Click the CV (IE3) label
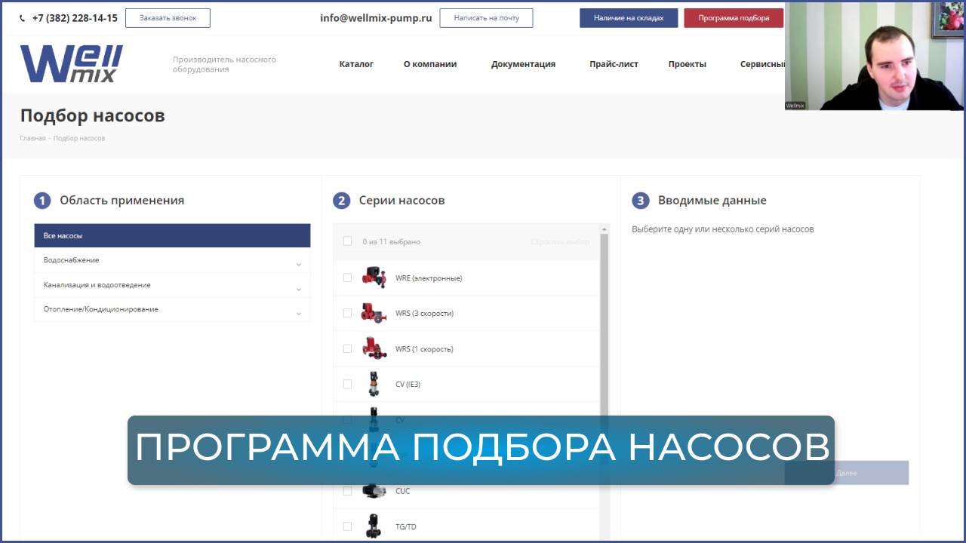This screenshot has width=966, height=543. pos(408,385)
